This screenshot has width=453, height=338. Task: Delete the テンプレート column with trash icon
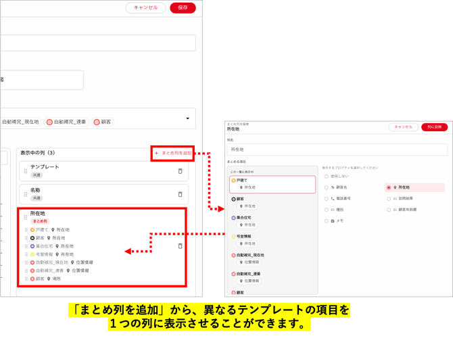point(180,171)
